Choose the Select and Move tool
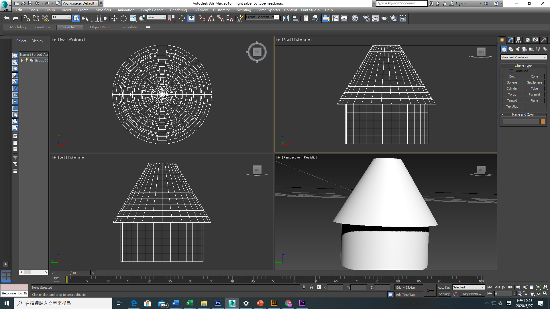The height and width of the screenshot is (309, 550). click(x=114, y=18)
